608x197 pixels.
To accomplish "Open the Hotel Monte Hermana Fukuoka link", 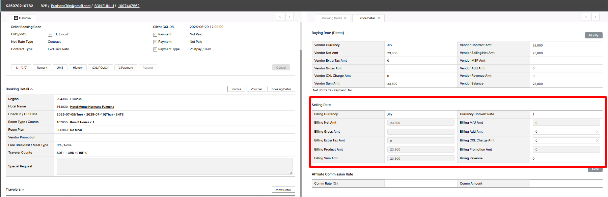I will [x=92, y=107].
